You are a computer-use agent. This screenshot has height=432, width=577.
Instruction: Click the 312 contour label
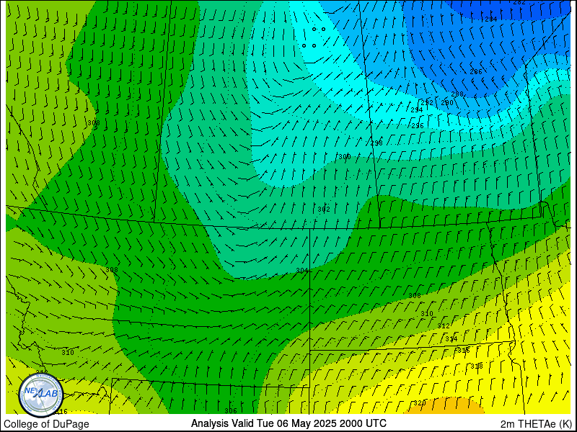click(444, 326)
